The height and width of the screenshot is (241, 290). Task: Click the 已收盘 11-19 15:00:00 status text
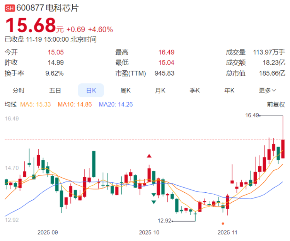click(x=51, y=39)
